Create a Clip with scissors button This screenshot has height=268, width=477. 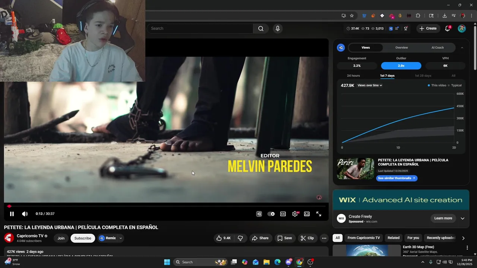[307, 238]
